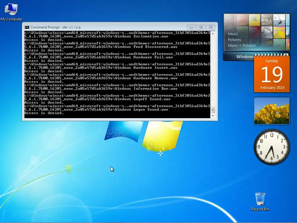
Task: Click the Windows Media Center gadget bar
Action: pyautogui.click(x=239, y=57)
